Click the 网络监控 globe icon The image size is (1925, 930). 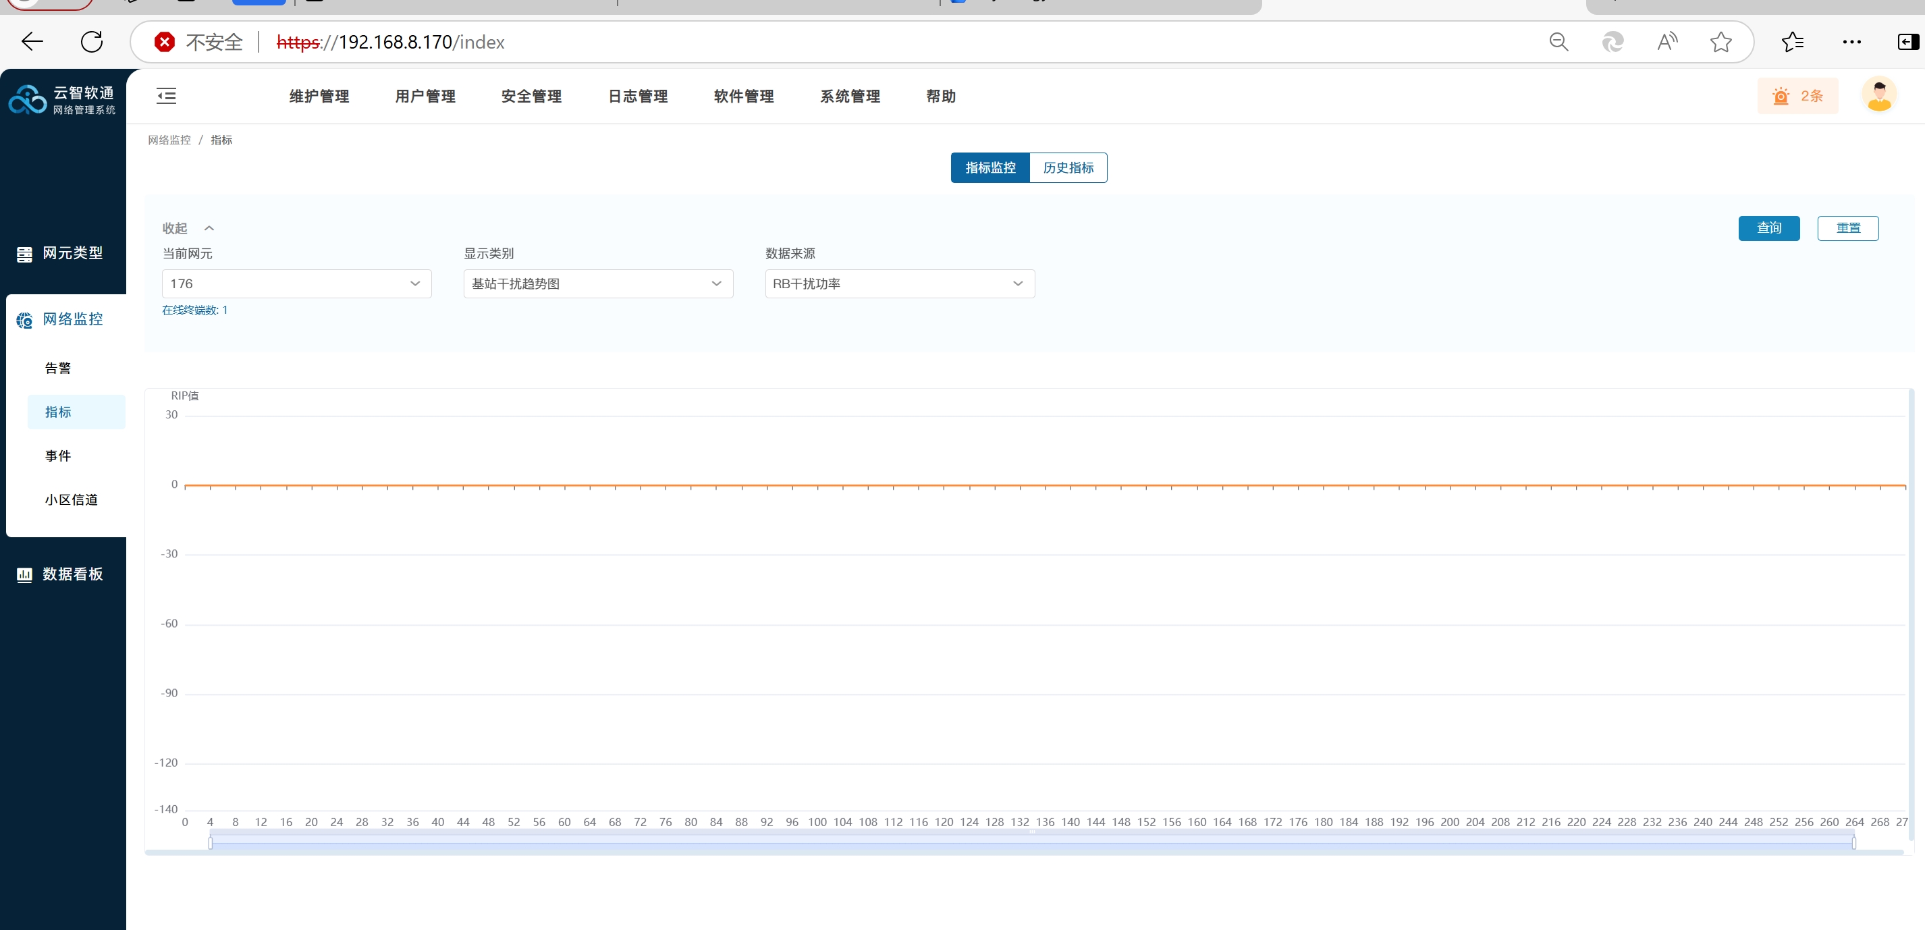[x=25, y=320]
